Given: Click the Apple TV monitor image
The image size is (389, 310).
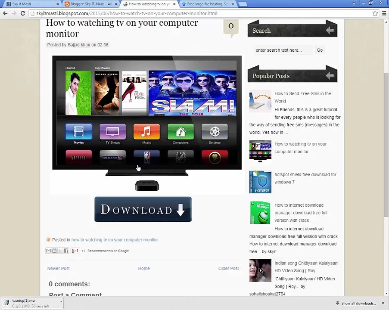Looking at the screenshot, I should point(147,123).
